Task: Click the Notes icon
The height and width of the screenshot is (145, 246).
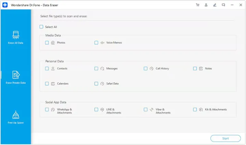Action: click(x=201, y=69)
